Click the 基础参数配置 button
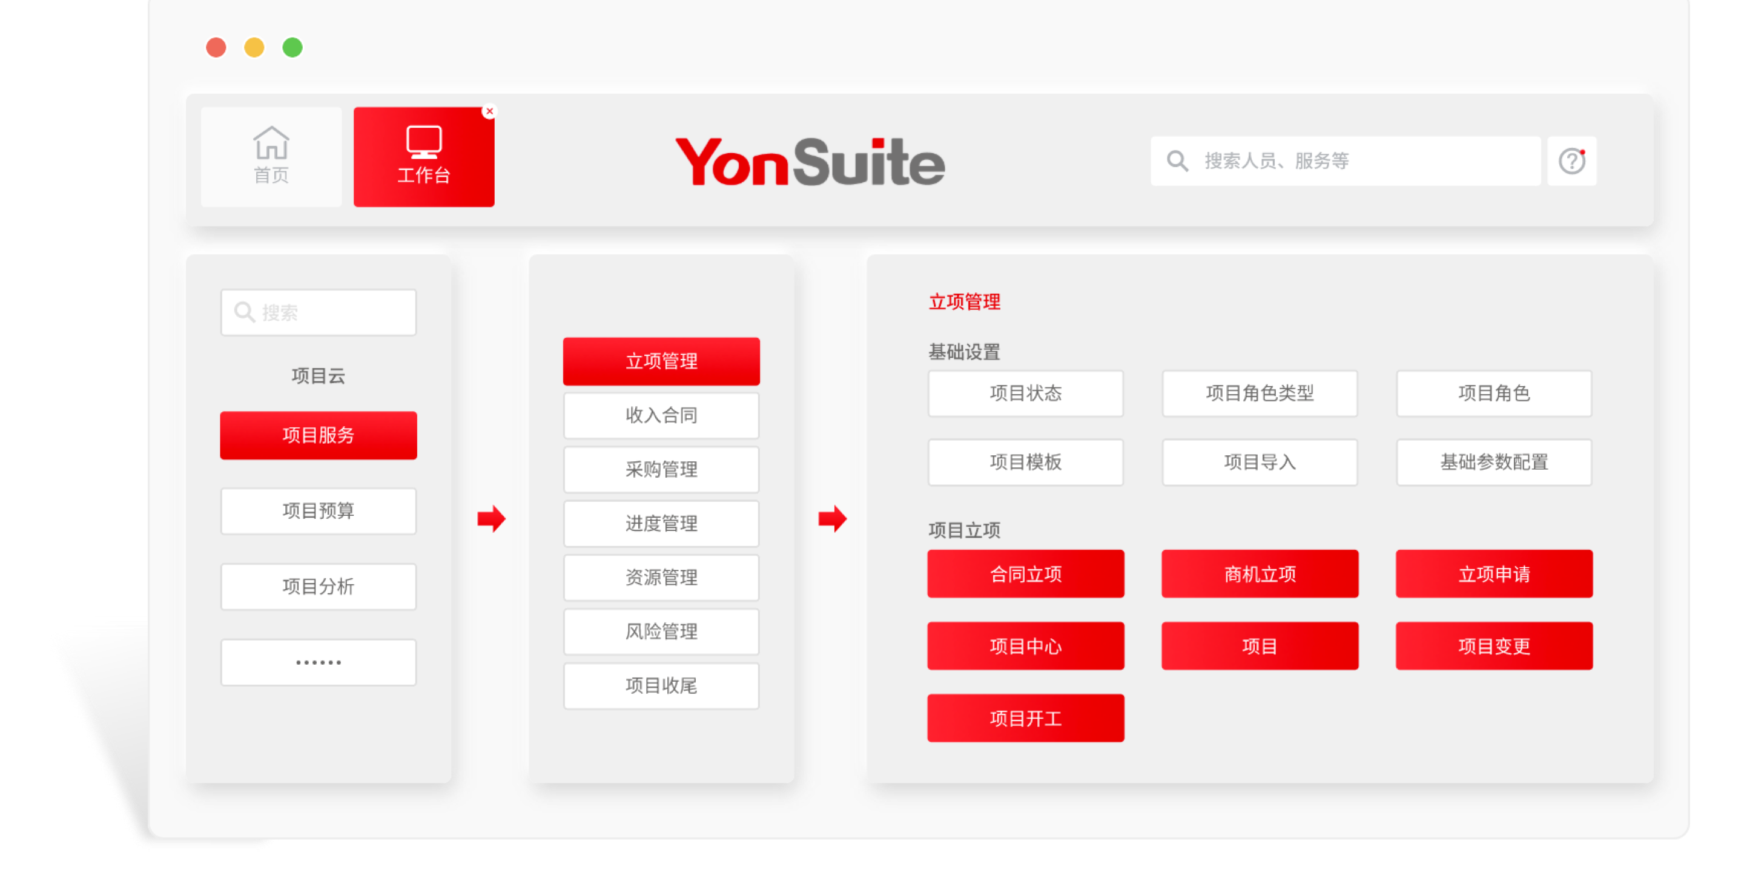Image resolution: width=1744 pixels, height=896 pixels. [1493, 462]
